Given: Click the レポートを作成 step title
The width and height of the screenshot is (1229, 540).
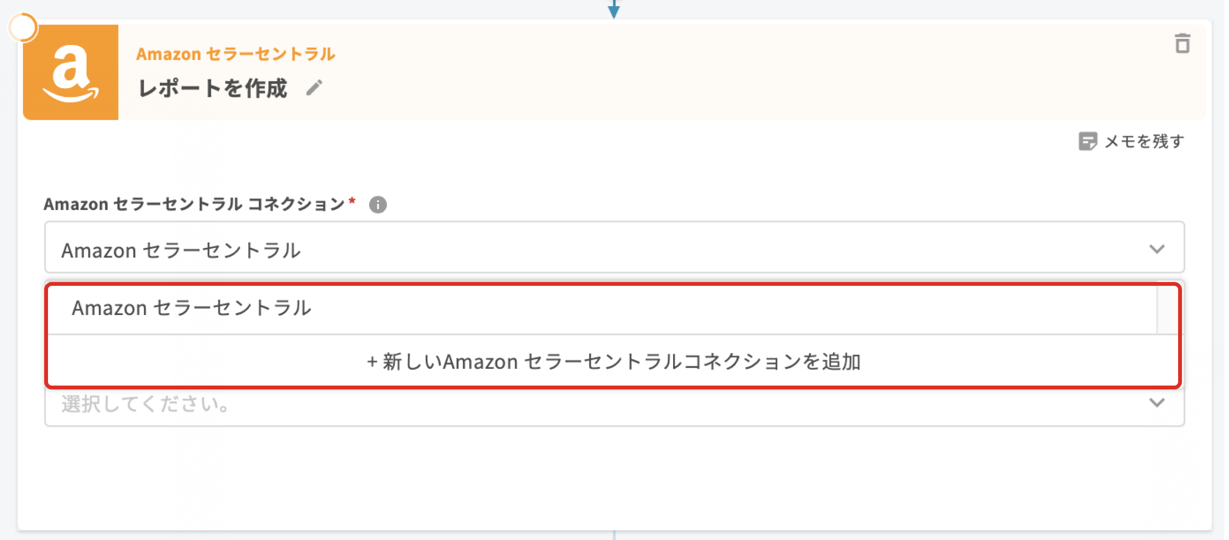Looking at the screenshot, I should (213, 89).
